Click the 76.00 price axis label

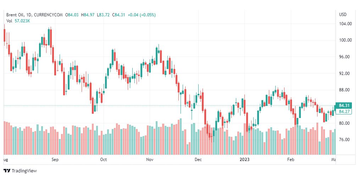[345, 140]
